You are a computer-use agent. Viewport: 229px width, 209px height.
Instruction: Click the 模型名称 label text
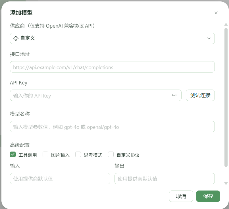click(20, 114)
